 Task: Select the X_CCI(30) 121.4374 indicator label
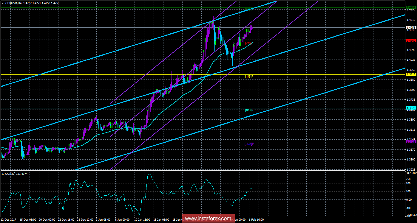click(14, 174)
